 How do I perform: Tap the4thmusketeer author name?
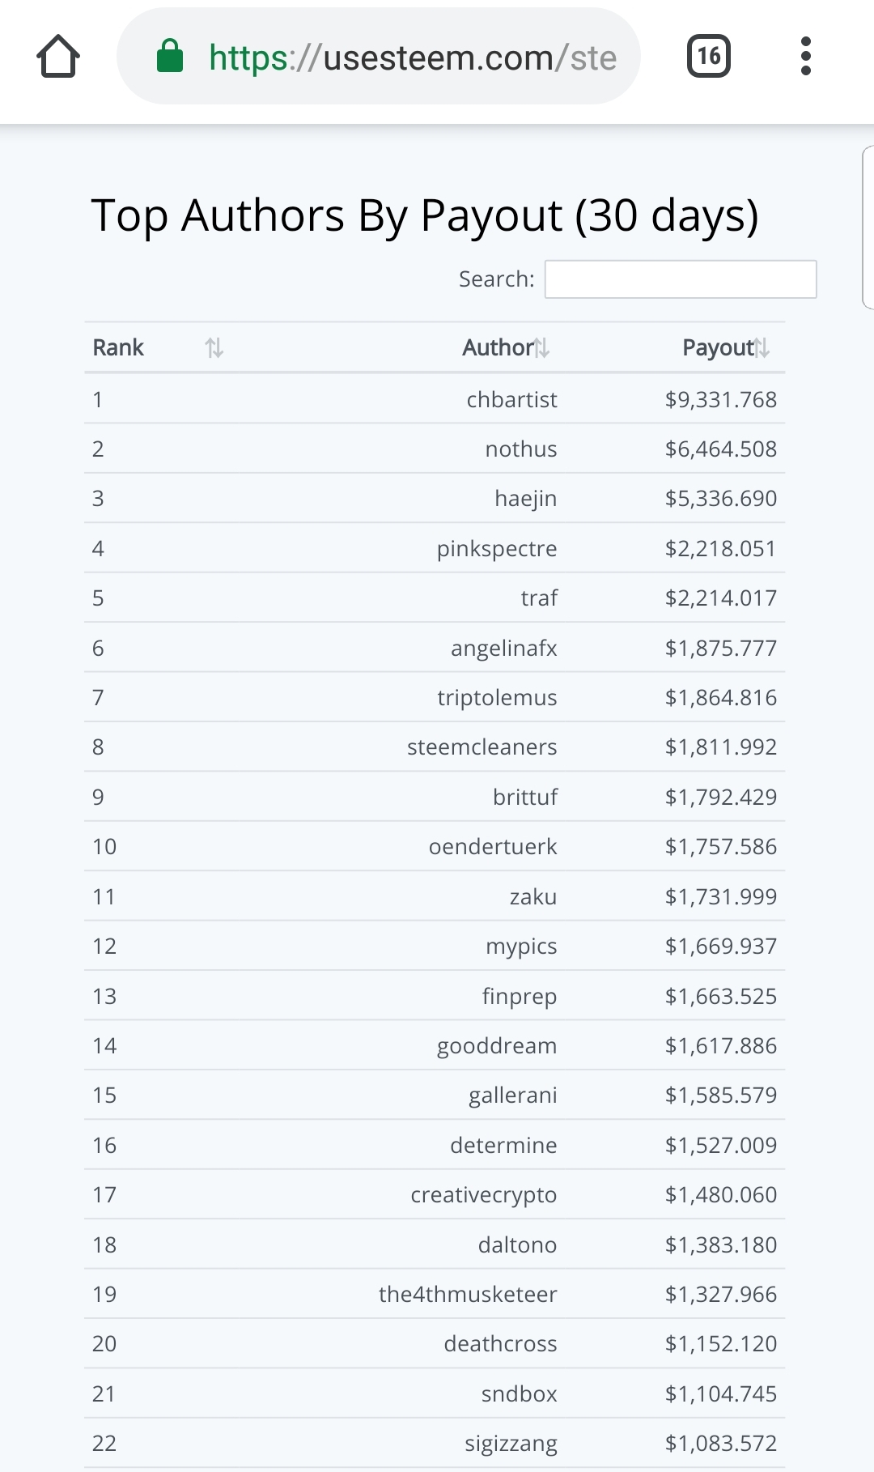point(468,1295)
